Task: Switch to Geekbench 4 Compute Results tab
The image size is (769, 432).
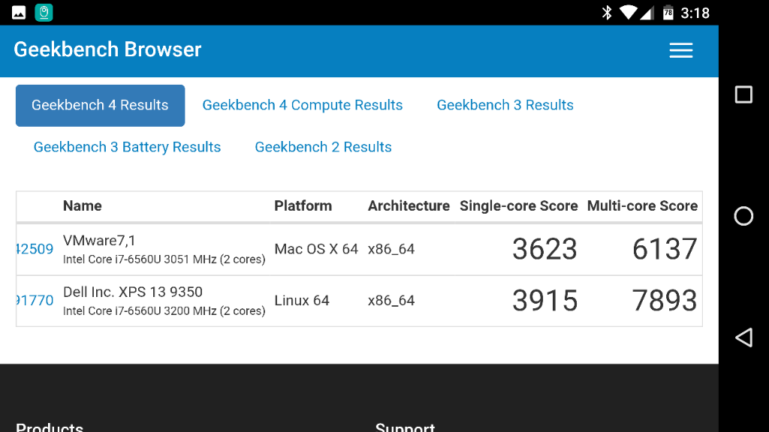Action: (x=302, y=105)
